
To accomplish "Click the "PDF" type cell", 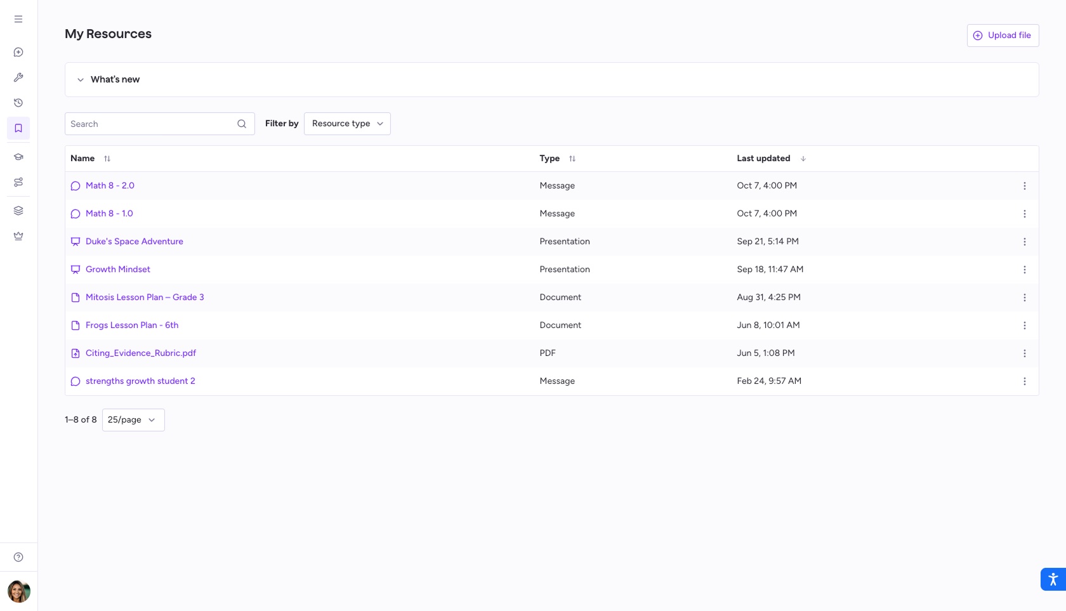I will pyautogui.click(x=548, y=353).
